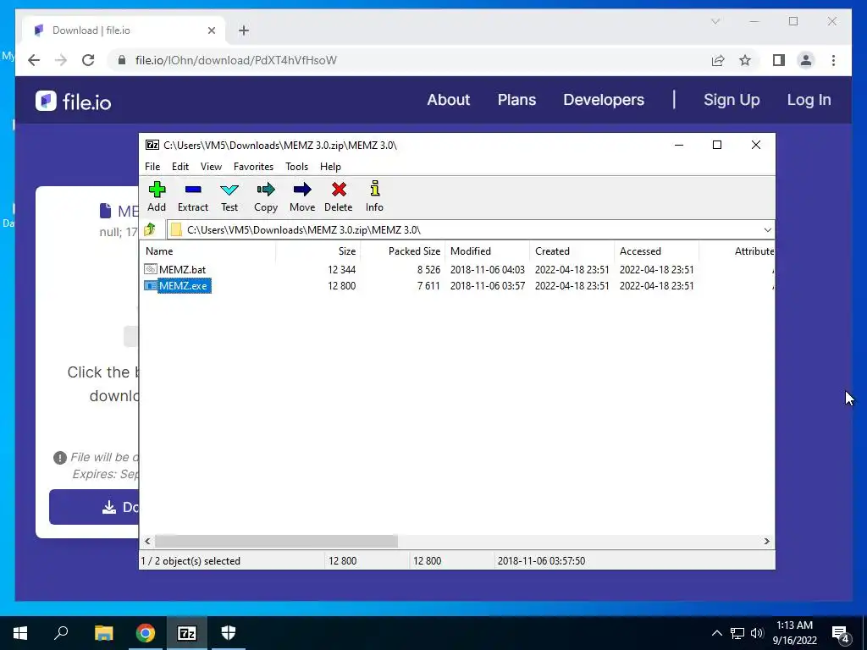The image size is (867, 650).
Task: Click the 7-Zip title bar icon
Action: pyautogui.click(x=152, y=145)
